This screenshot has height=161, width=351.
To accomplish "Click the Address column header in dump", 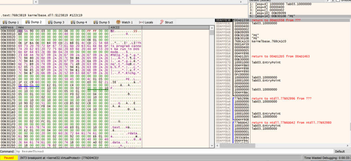I will pyautogui.click(x=9, y=27).
